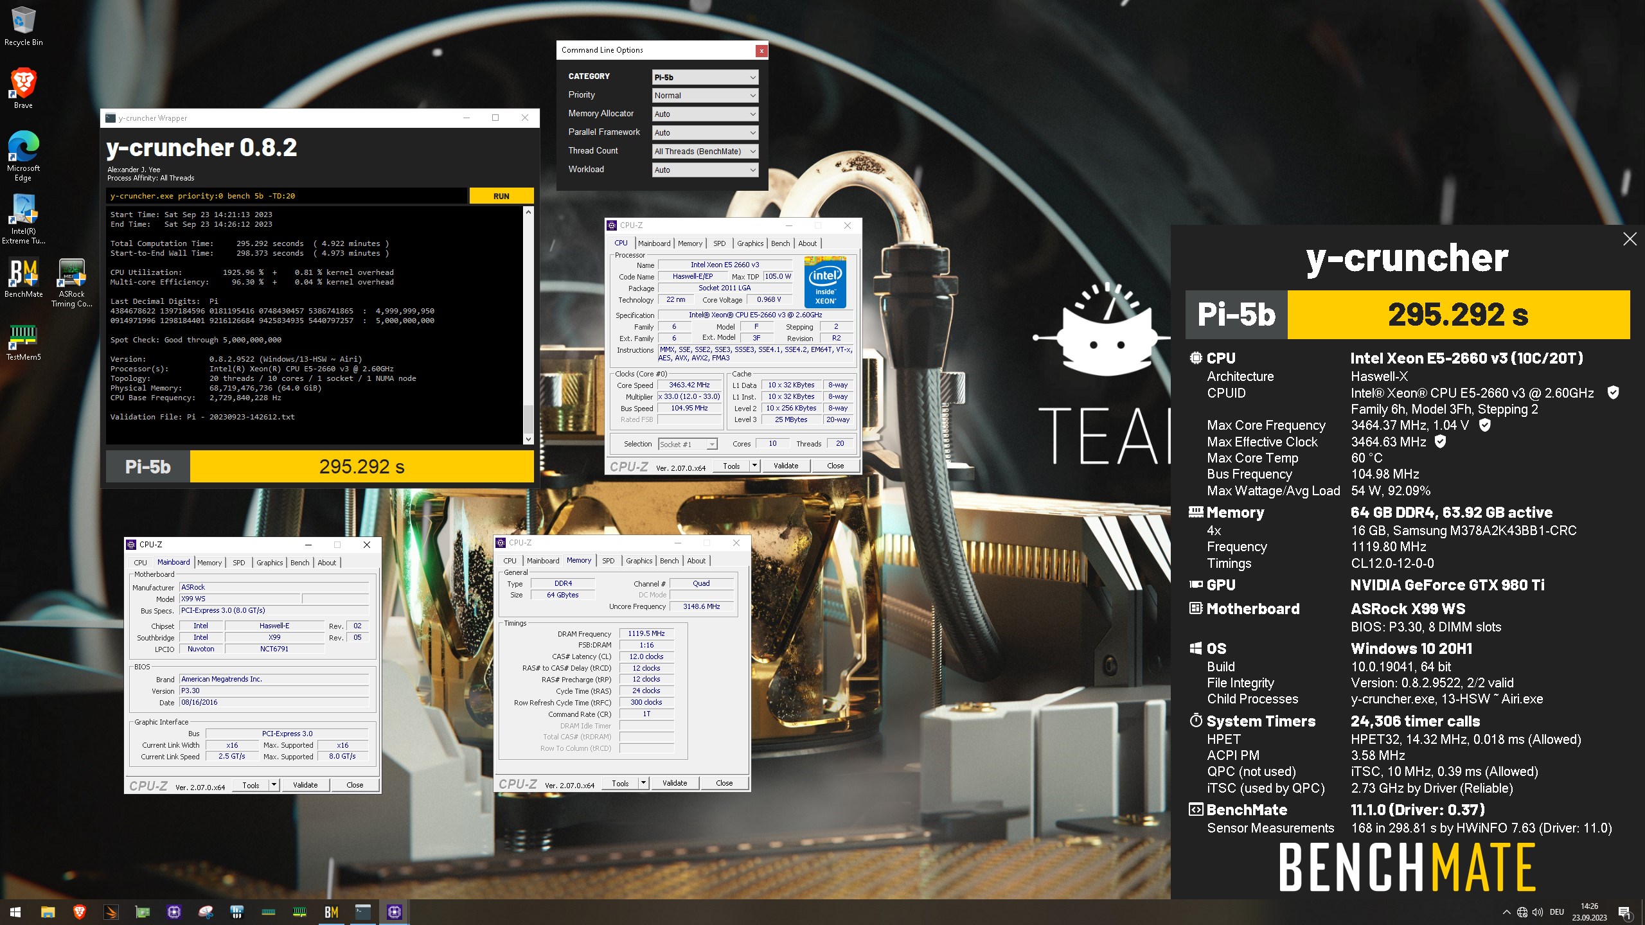The height and width of the screenshot is (925, 1645).
Task: Click the yellow RUN button
Action: 501,196
